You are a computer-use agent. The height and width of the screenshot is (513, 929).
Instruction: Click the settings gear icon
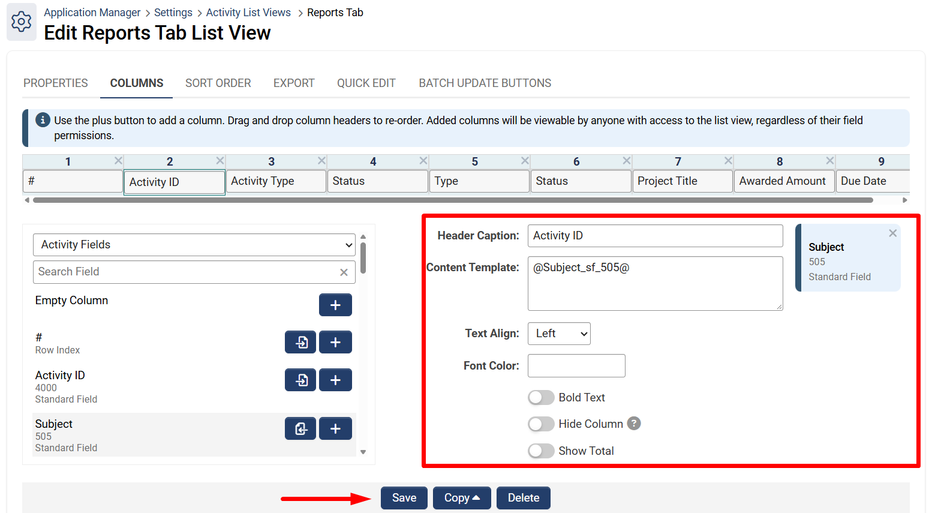[x=22, y=22]
